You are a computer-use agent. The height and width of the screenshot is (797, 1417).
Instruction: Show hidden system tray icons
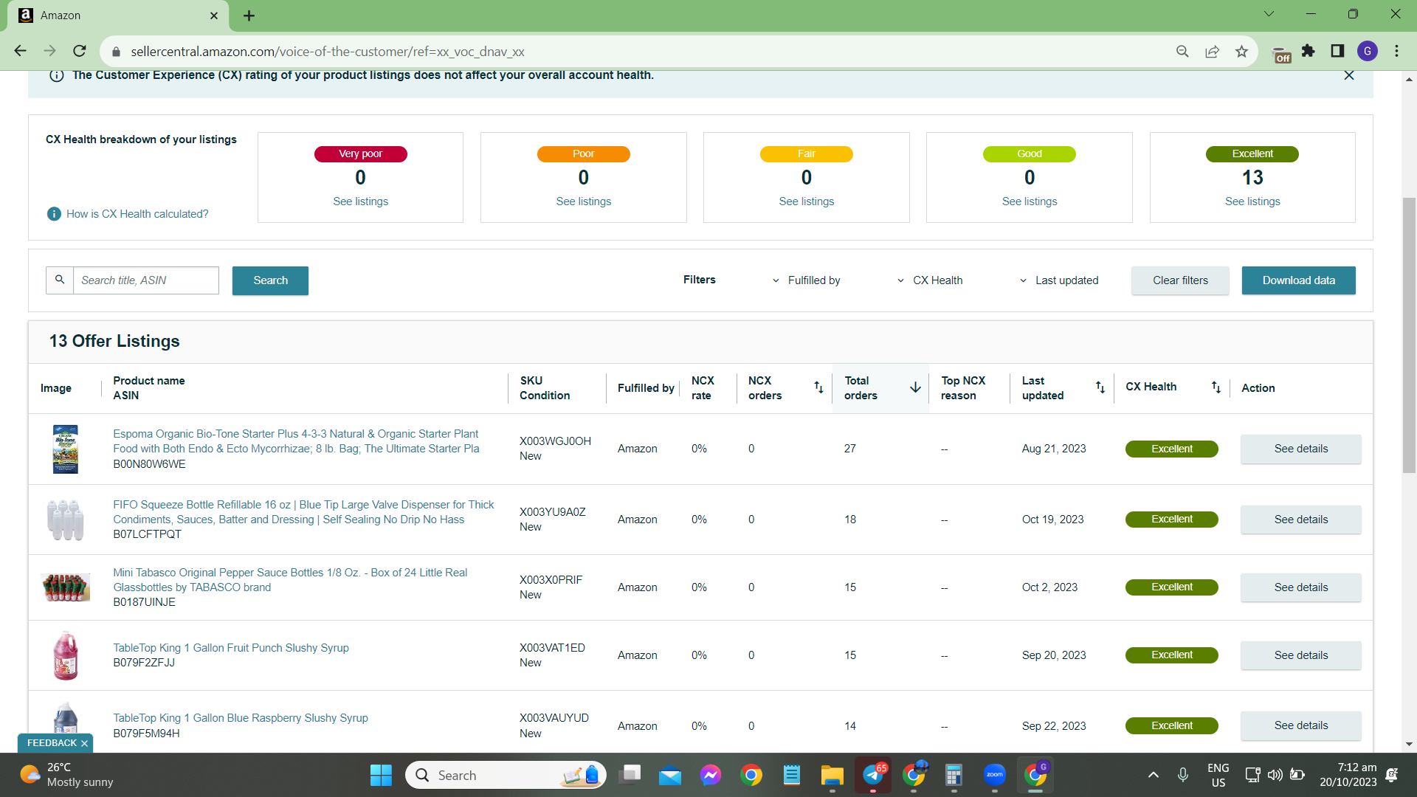1154,775
